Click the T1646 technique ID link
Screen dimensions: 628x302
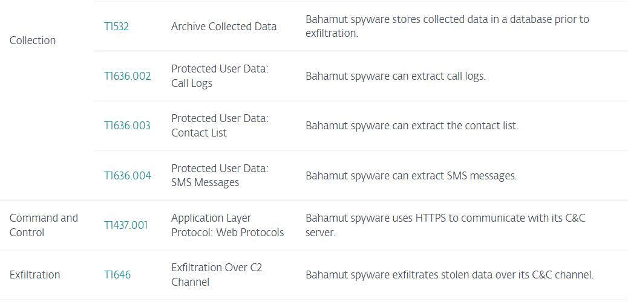[117, 275]
